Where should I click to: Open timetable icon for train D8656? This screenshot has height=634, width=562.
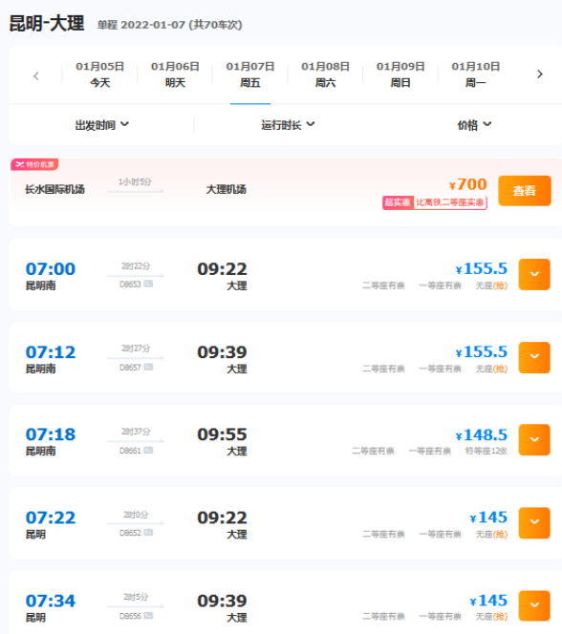point(148,616)
